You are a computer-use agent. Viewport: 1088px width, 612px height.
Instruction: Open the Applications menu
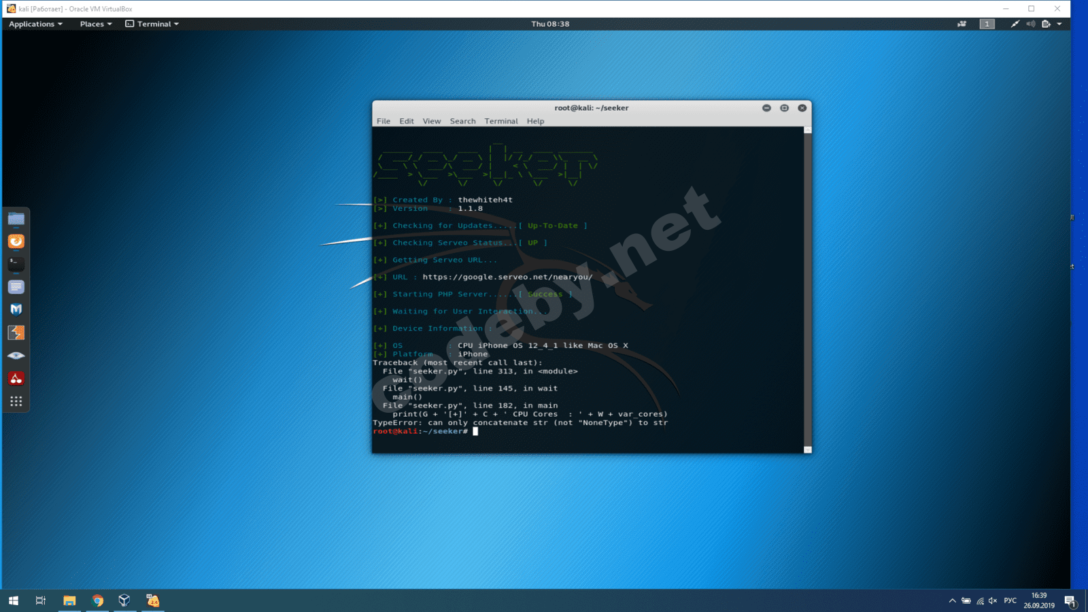click(35, 24)
